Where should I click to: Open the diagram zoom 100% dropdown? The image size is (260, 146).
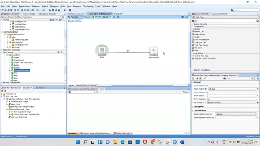point(81,17)
